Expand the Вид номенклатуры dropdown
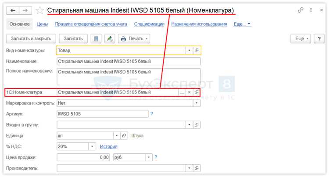 [189, 50]
